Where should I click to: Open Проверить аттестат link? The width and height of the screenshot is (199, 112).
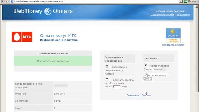tap(173, 45)
